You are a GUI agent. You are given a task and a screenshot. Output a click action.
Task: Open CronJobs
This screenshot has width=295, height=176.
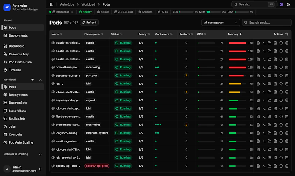click(x=23, y=135)
